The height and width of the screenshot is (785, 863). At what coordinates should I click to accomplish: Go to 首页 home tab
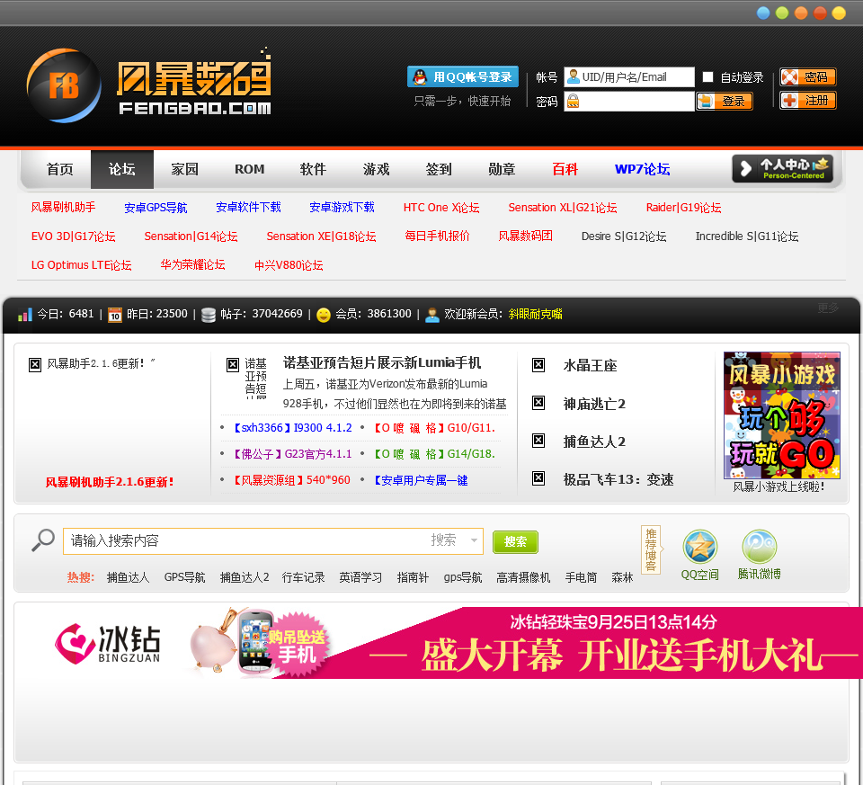[x=59, y=169]
